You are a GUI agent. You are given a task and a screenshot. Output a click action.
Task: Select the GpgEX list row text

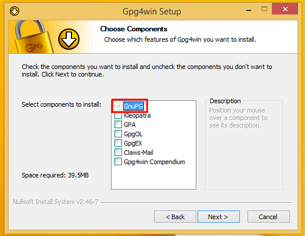pos(133,143)
